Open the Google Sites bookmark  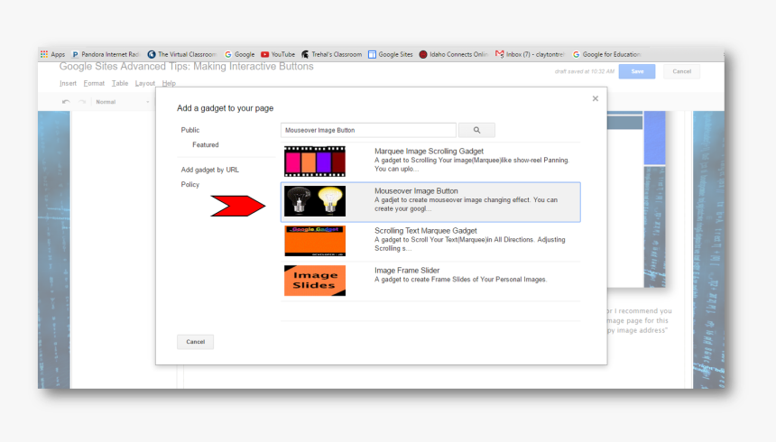click(x=390, y=54)
